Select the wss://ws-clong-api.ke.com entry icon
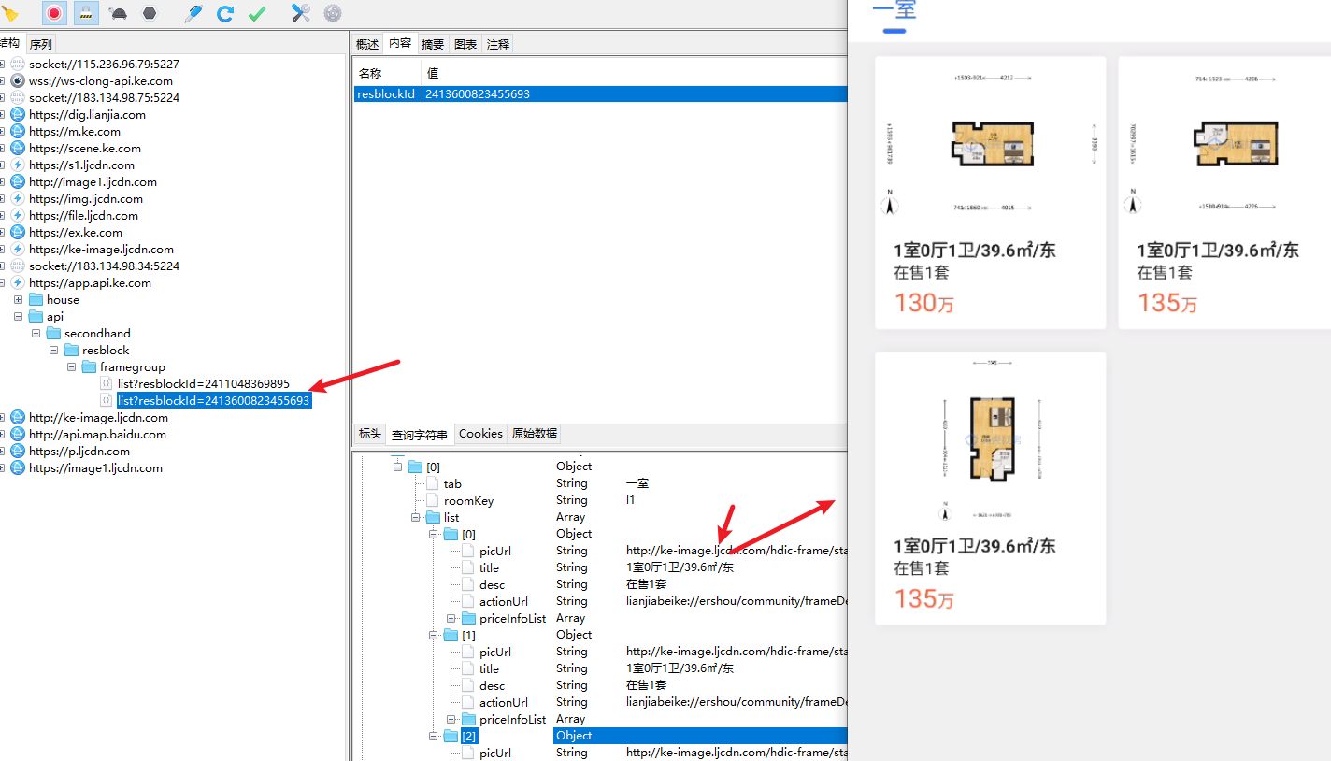Screen dimensions: 1331x761 18,81
